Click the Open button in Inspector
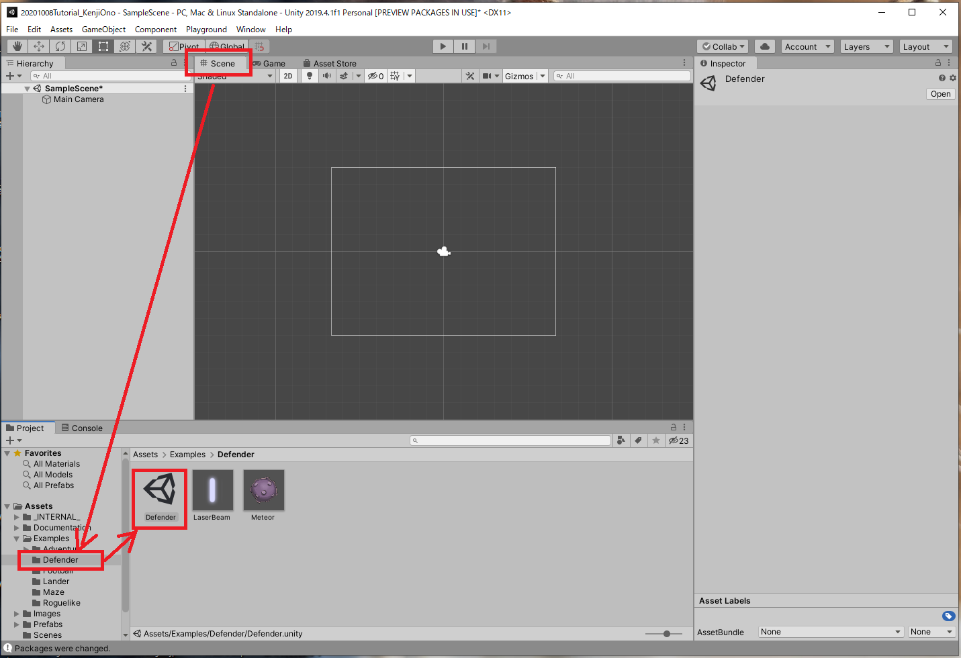 940,94
